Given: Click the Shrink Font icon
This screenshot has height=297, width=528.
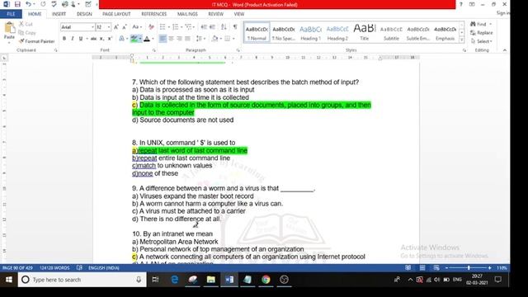Looking at the screenshot, I should (x=125, y=27).
